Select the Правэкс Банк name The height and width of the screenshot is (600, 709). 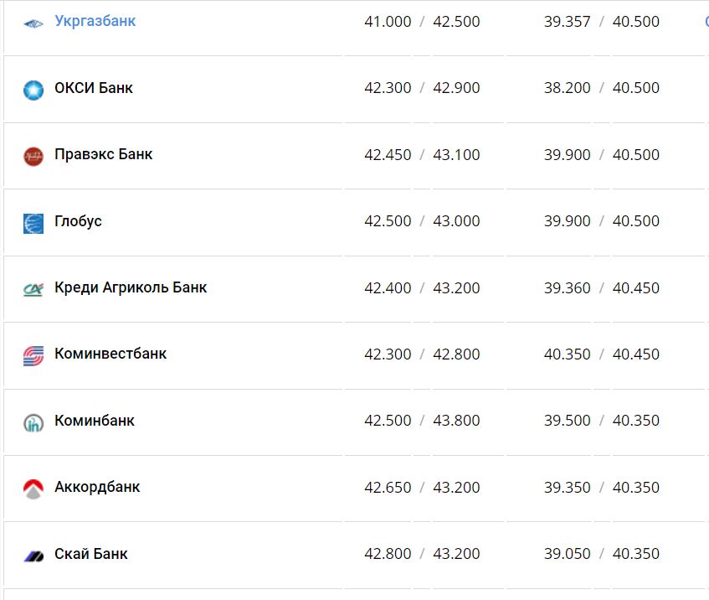[x=103, y=154]
